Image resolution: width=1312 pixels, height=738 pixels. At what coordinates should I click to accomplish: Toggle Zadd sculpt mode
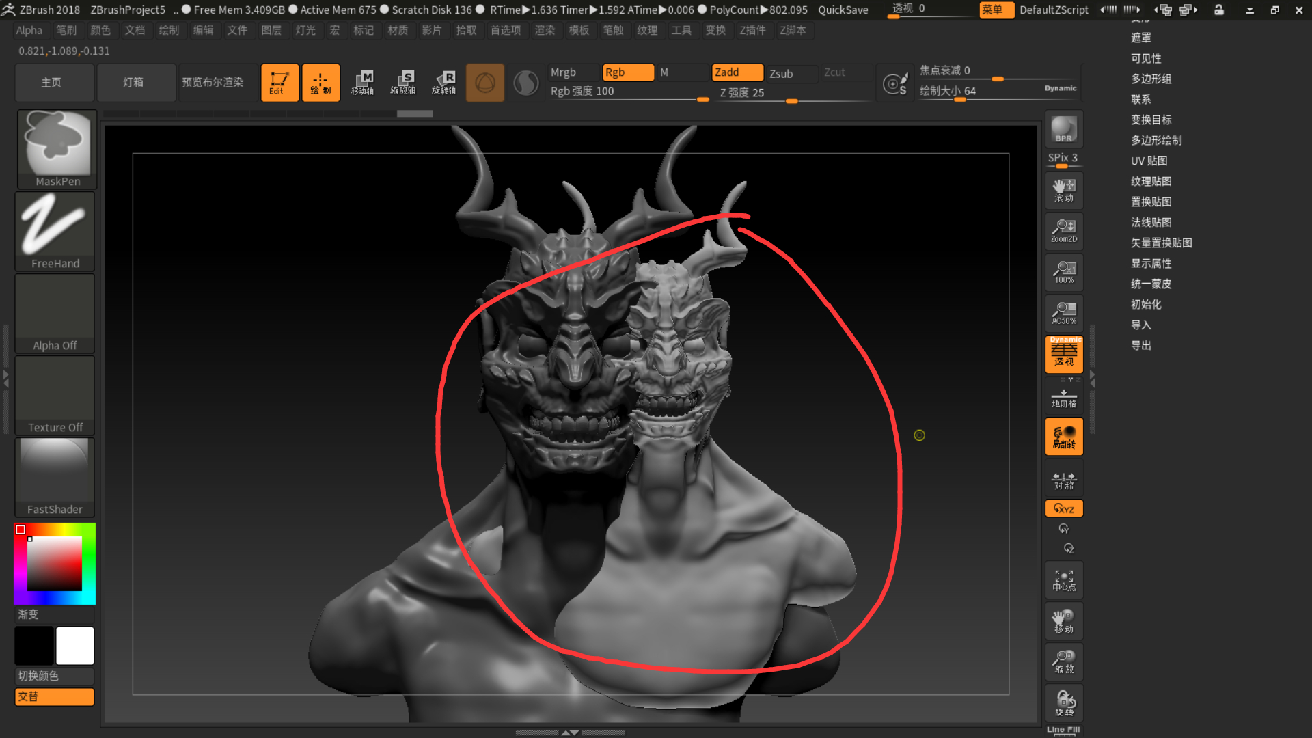coord(737,72)
